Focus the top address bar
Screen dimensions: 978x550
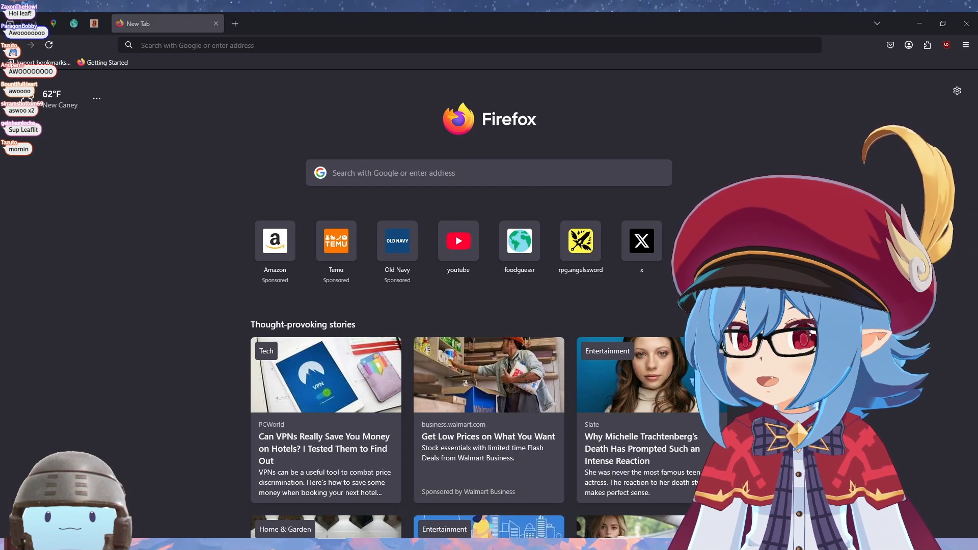pos(469,45)
